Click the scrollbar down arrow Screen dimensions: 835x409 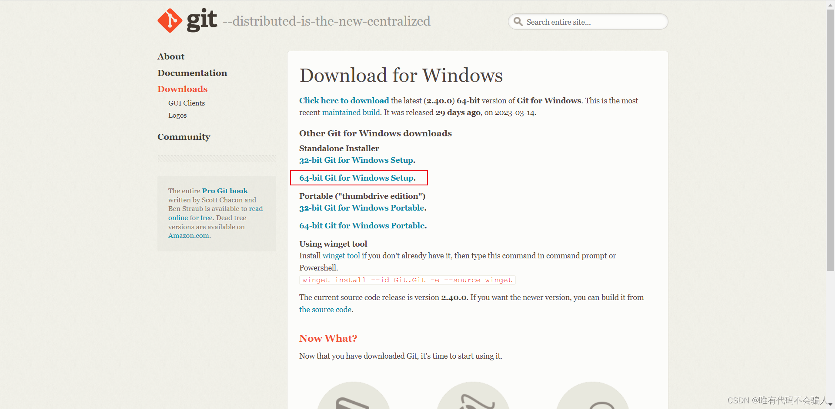830,404
